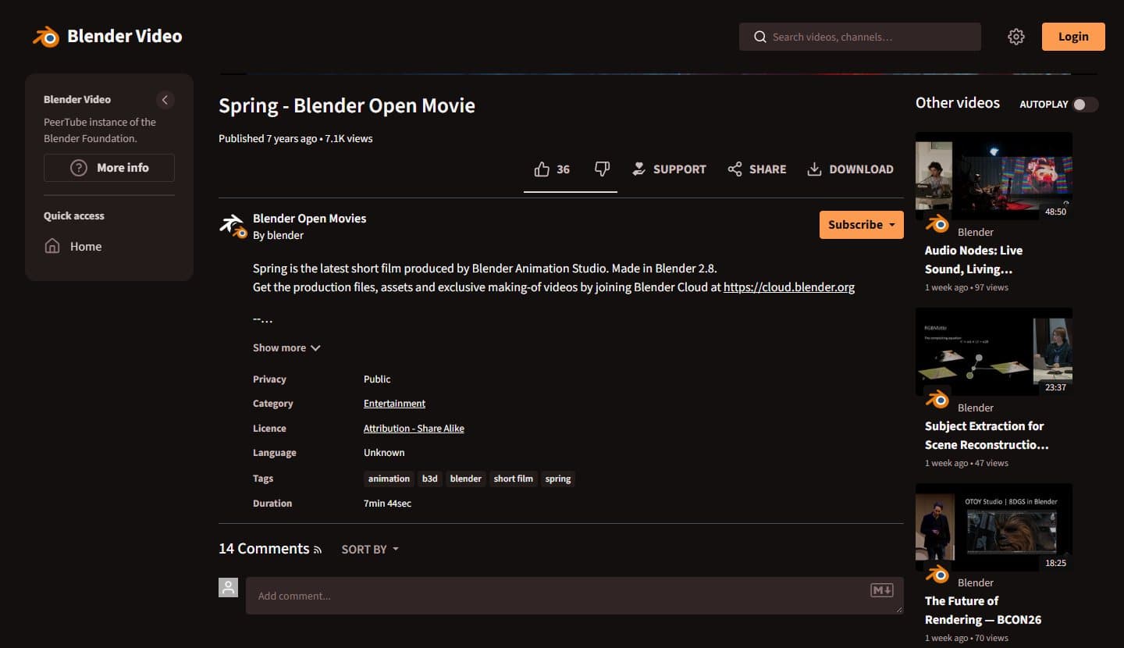Click the More info button
Viewport: 1124px width, 648px height.
click(x=109, y=168)
